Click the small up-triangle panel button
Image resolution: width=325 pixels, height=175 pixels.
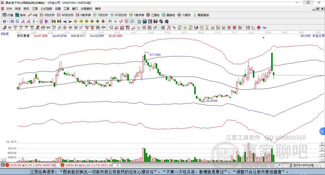click(x=3, y=160)
